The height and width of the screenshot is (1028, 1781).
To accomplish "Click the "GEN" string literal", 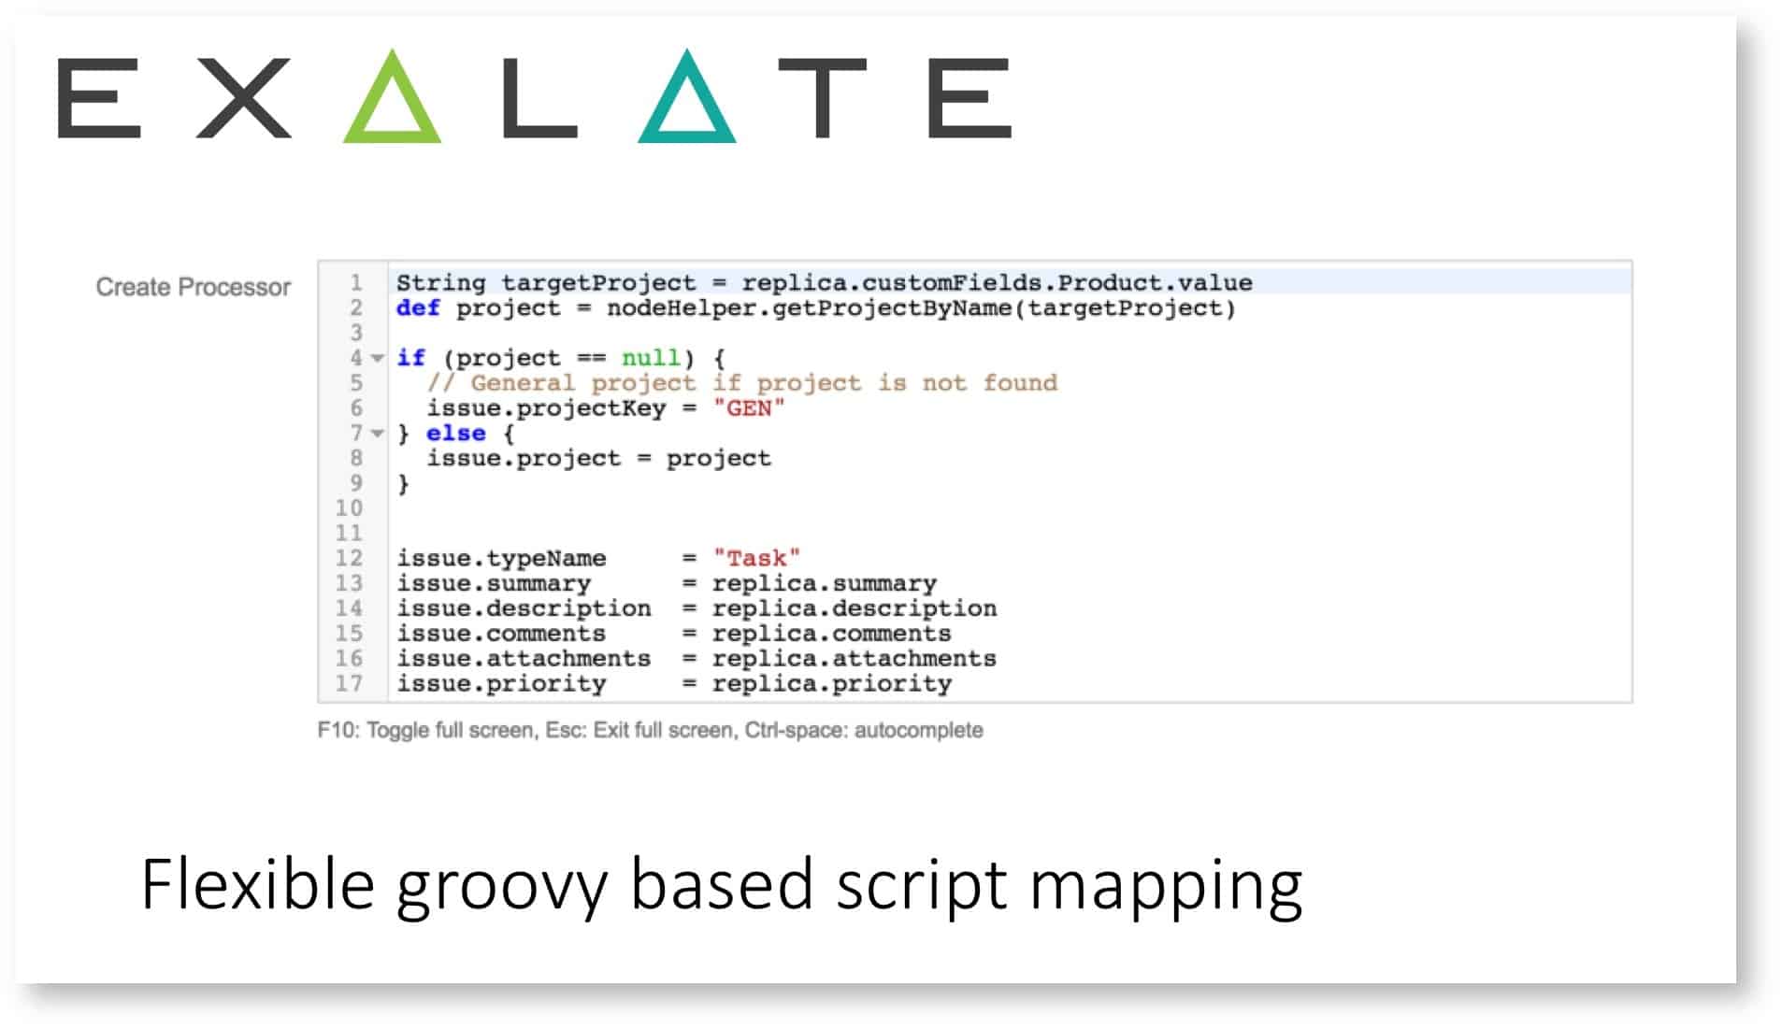I will (748, 408).
